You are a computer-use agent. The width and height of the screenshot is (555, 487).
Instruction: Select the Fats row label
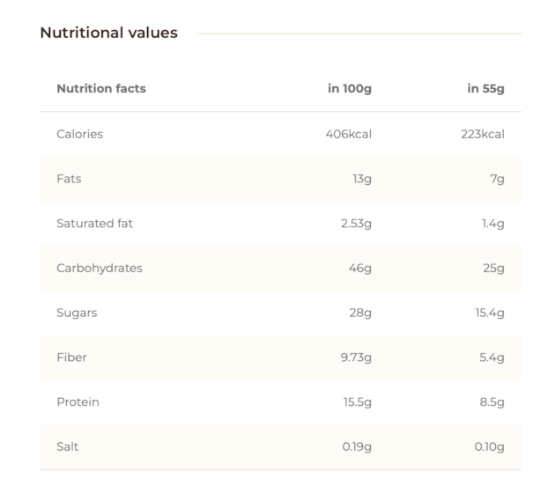tap(69, 179)
